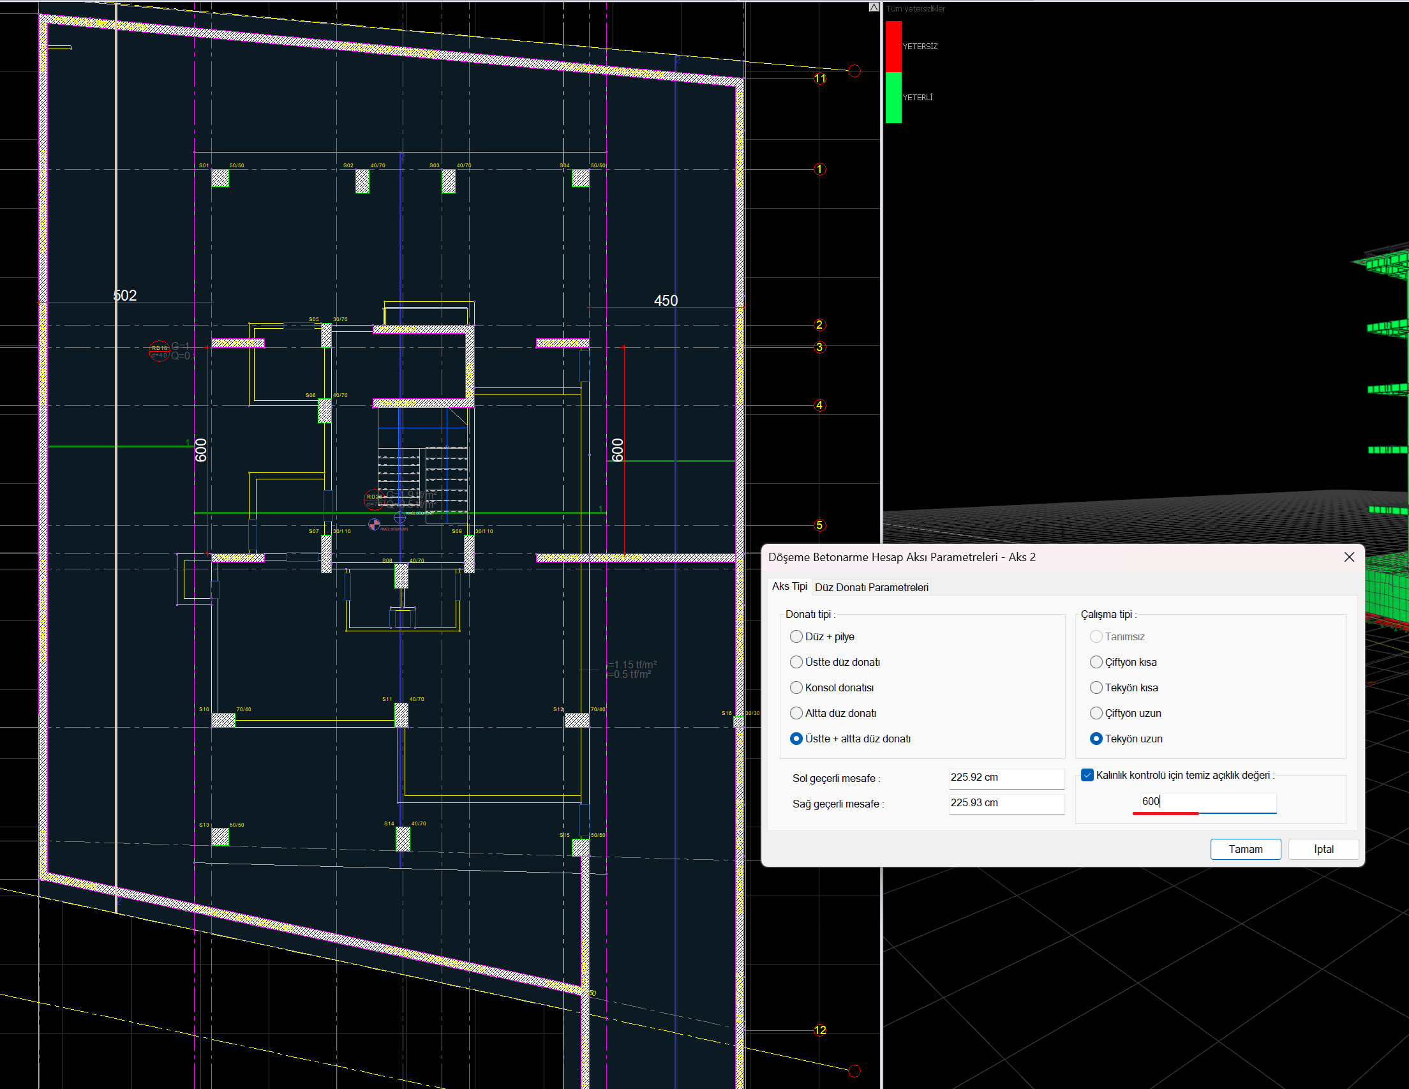Click the mass center symbol near stairs

[x=374, y=524]
